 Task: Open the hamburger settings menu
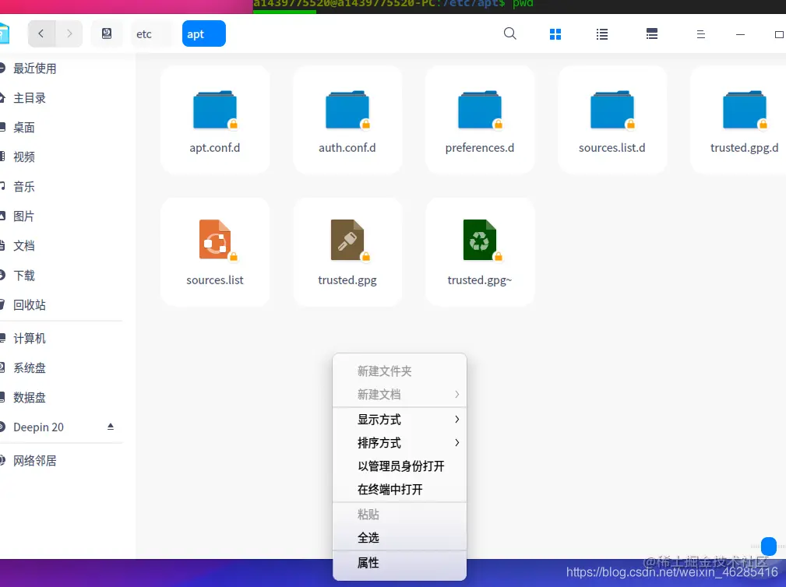pos(700,33)
